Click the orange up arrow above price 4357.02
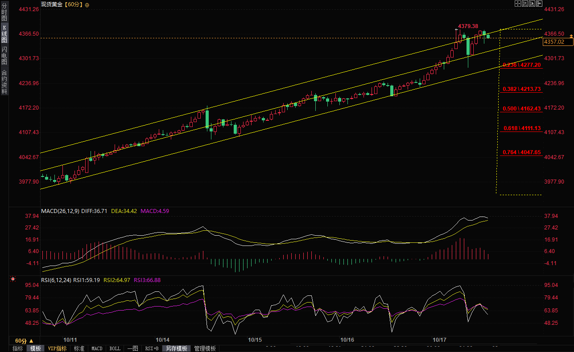The width and height of the screenshot is (574, 352). coord(571,37)
